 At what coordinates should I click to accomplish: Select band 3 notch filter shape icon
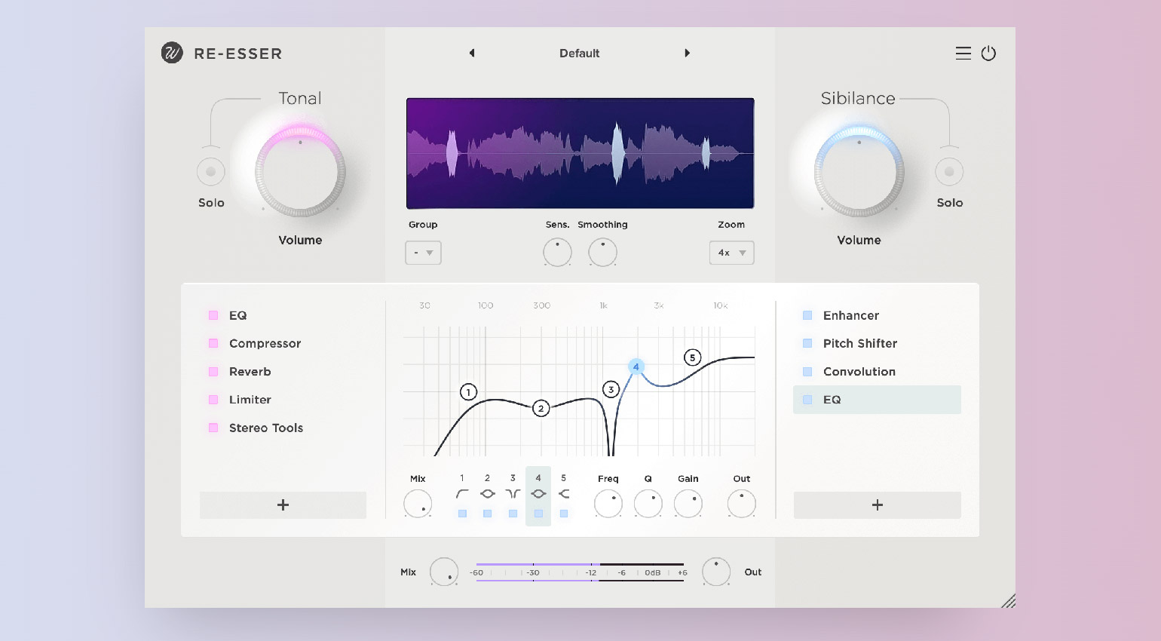click(513, 494)
